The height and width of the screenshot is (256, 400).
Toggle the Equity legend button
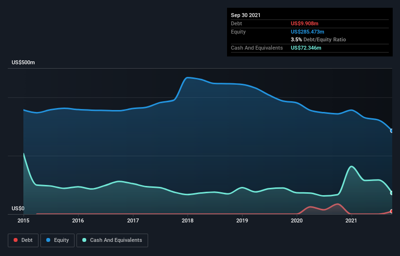(x=57, y=240)
